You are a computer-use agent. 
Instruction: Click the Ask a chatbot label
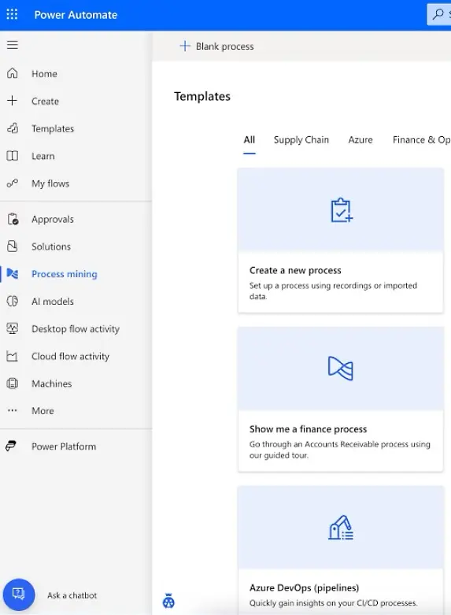[72, 595]
